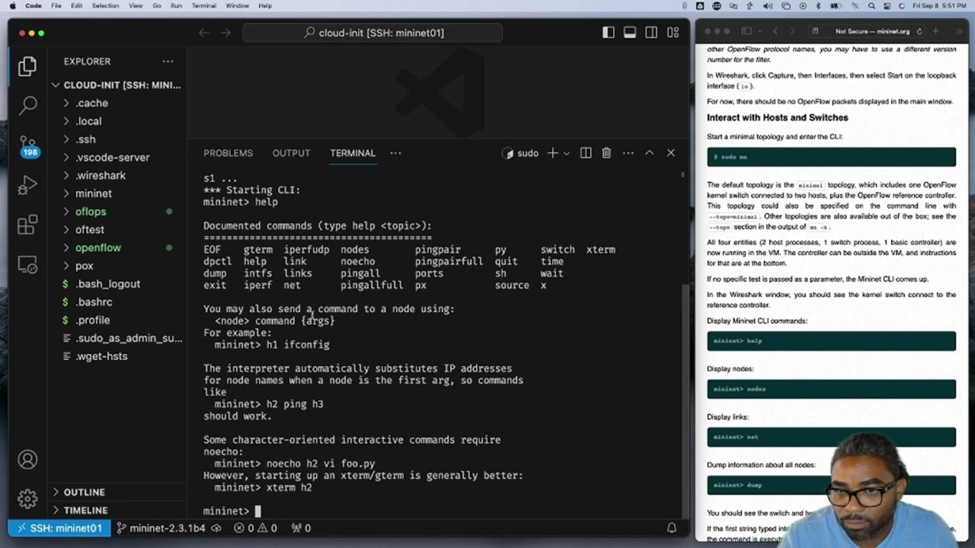Switch to the PROBLEMS tab

coord(228,153)
